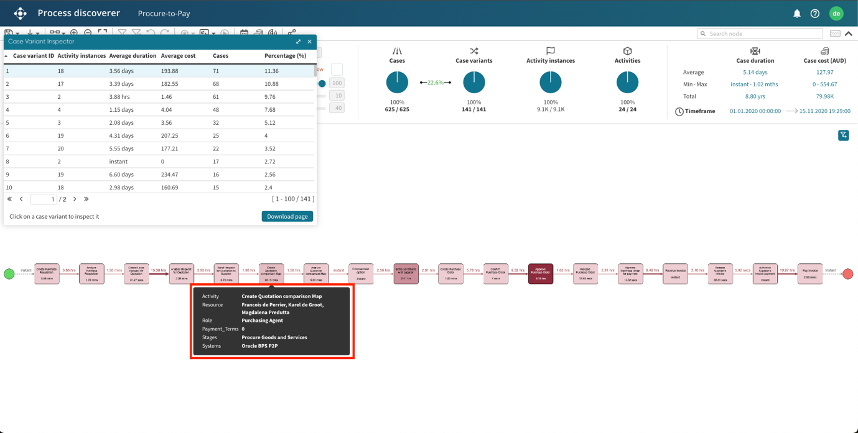Image resolution: width=858 pixels, height=433 pixels.
Task: Sort table by Case variant ID column
Action: (34, 56)
